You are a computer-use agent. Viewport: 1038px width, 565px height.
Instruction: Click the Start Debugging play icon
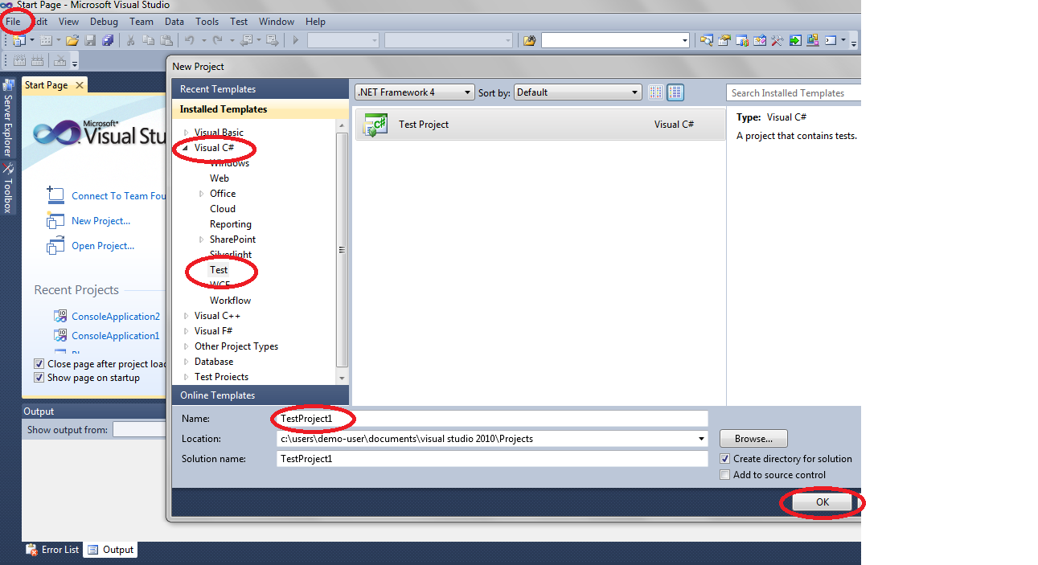pos(296,40)
